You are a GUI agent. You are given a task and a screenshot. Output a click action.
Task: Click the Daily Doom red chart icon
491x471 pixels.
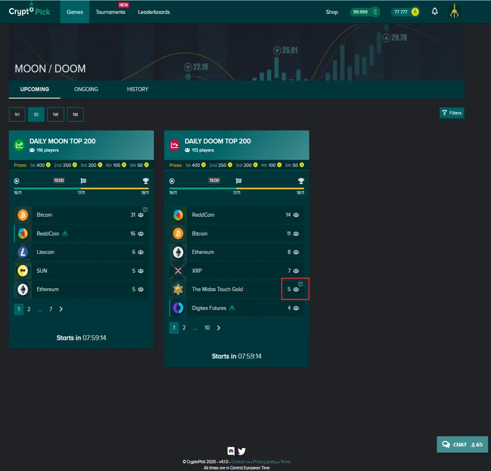coord(175,145)
